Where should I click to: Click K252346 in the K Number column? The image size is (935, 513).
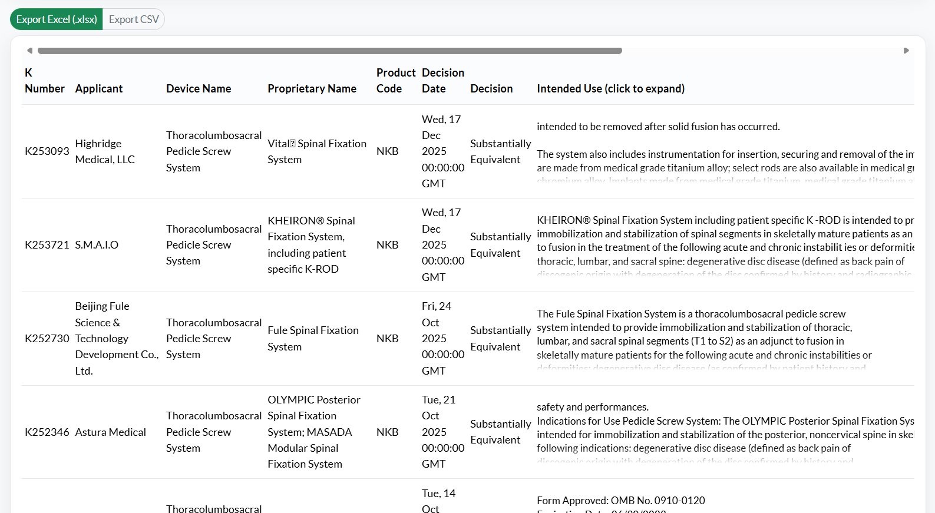[47, 432]
